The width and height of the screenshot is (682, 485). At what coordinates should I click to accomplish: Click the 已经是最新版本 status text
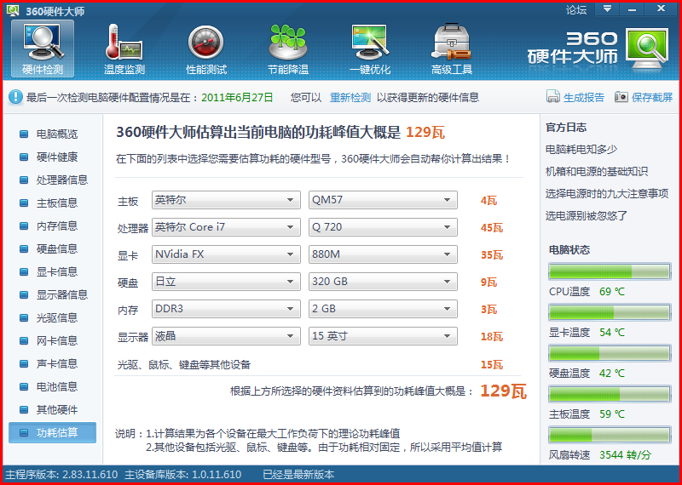[298, 475]
